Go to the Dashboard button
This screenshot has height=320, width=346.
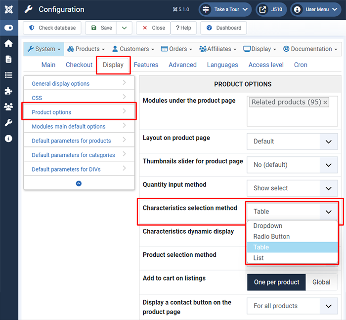[x=223, y=28]
